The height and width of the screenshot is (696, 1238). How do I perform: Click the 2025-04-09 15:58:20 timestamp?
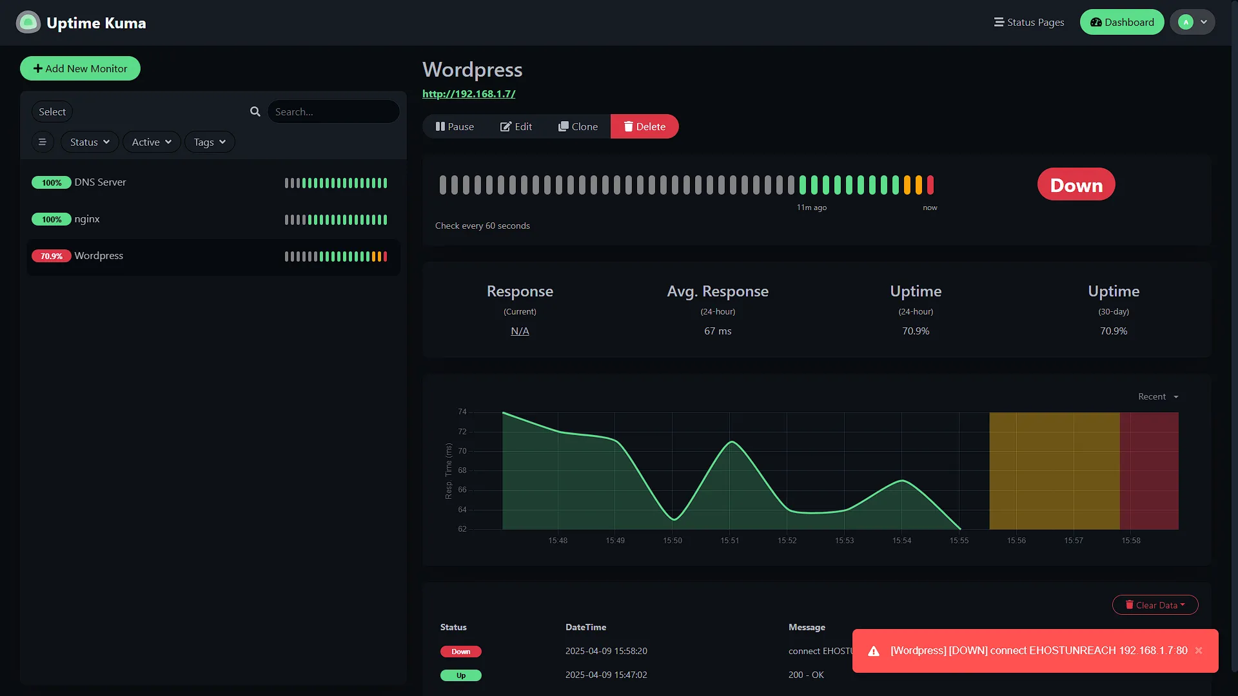click(x=606, y=651)
